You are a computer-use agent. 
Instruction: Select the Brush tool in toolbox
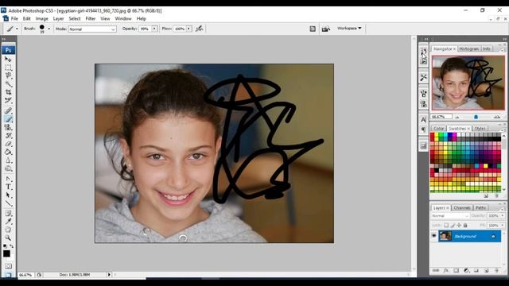click(x=8, y=119)
